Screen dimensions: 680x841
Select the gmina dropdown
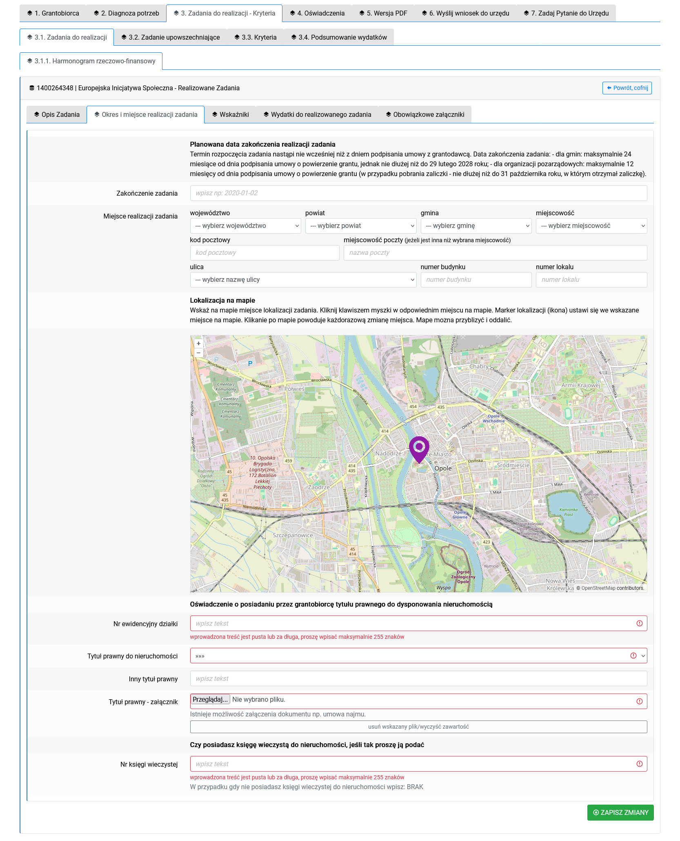pos(476,226)
